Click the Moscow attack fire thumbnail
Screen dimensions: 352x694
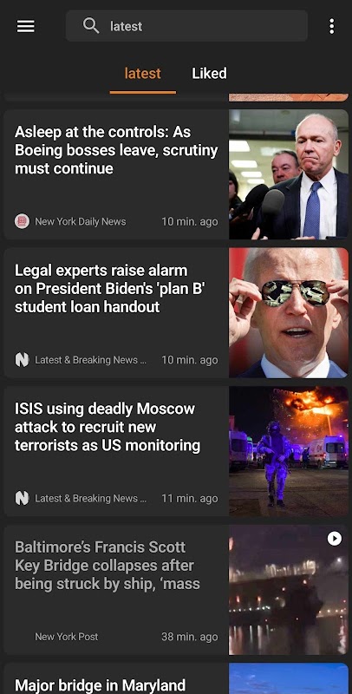pyautogui.click(x=289, y=451)
